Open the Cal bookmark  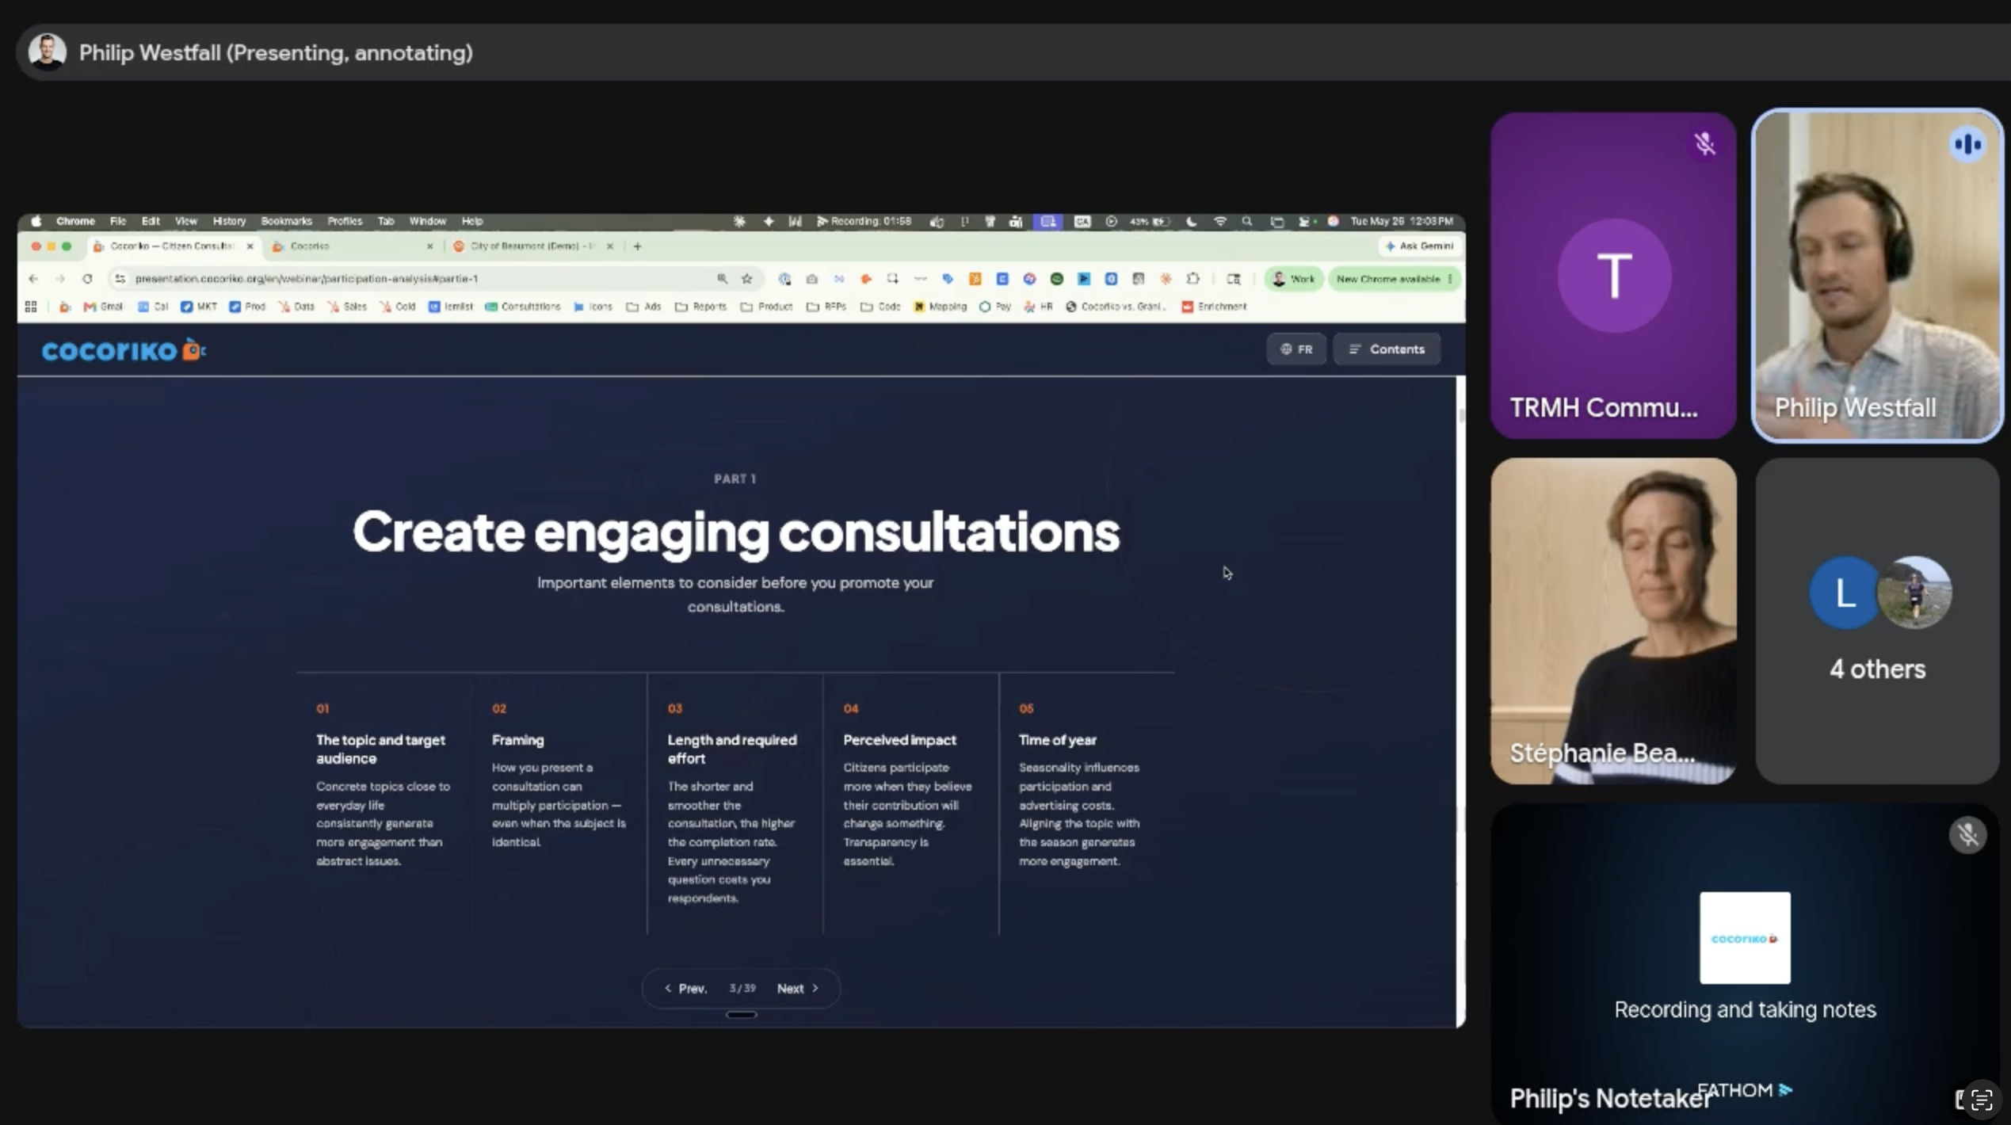click(x=153, y=307)
